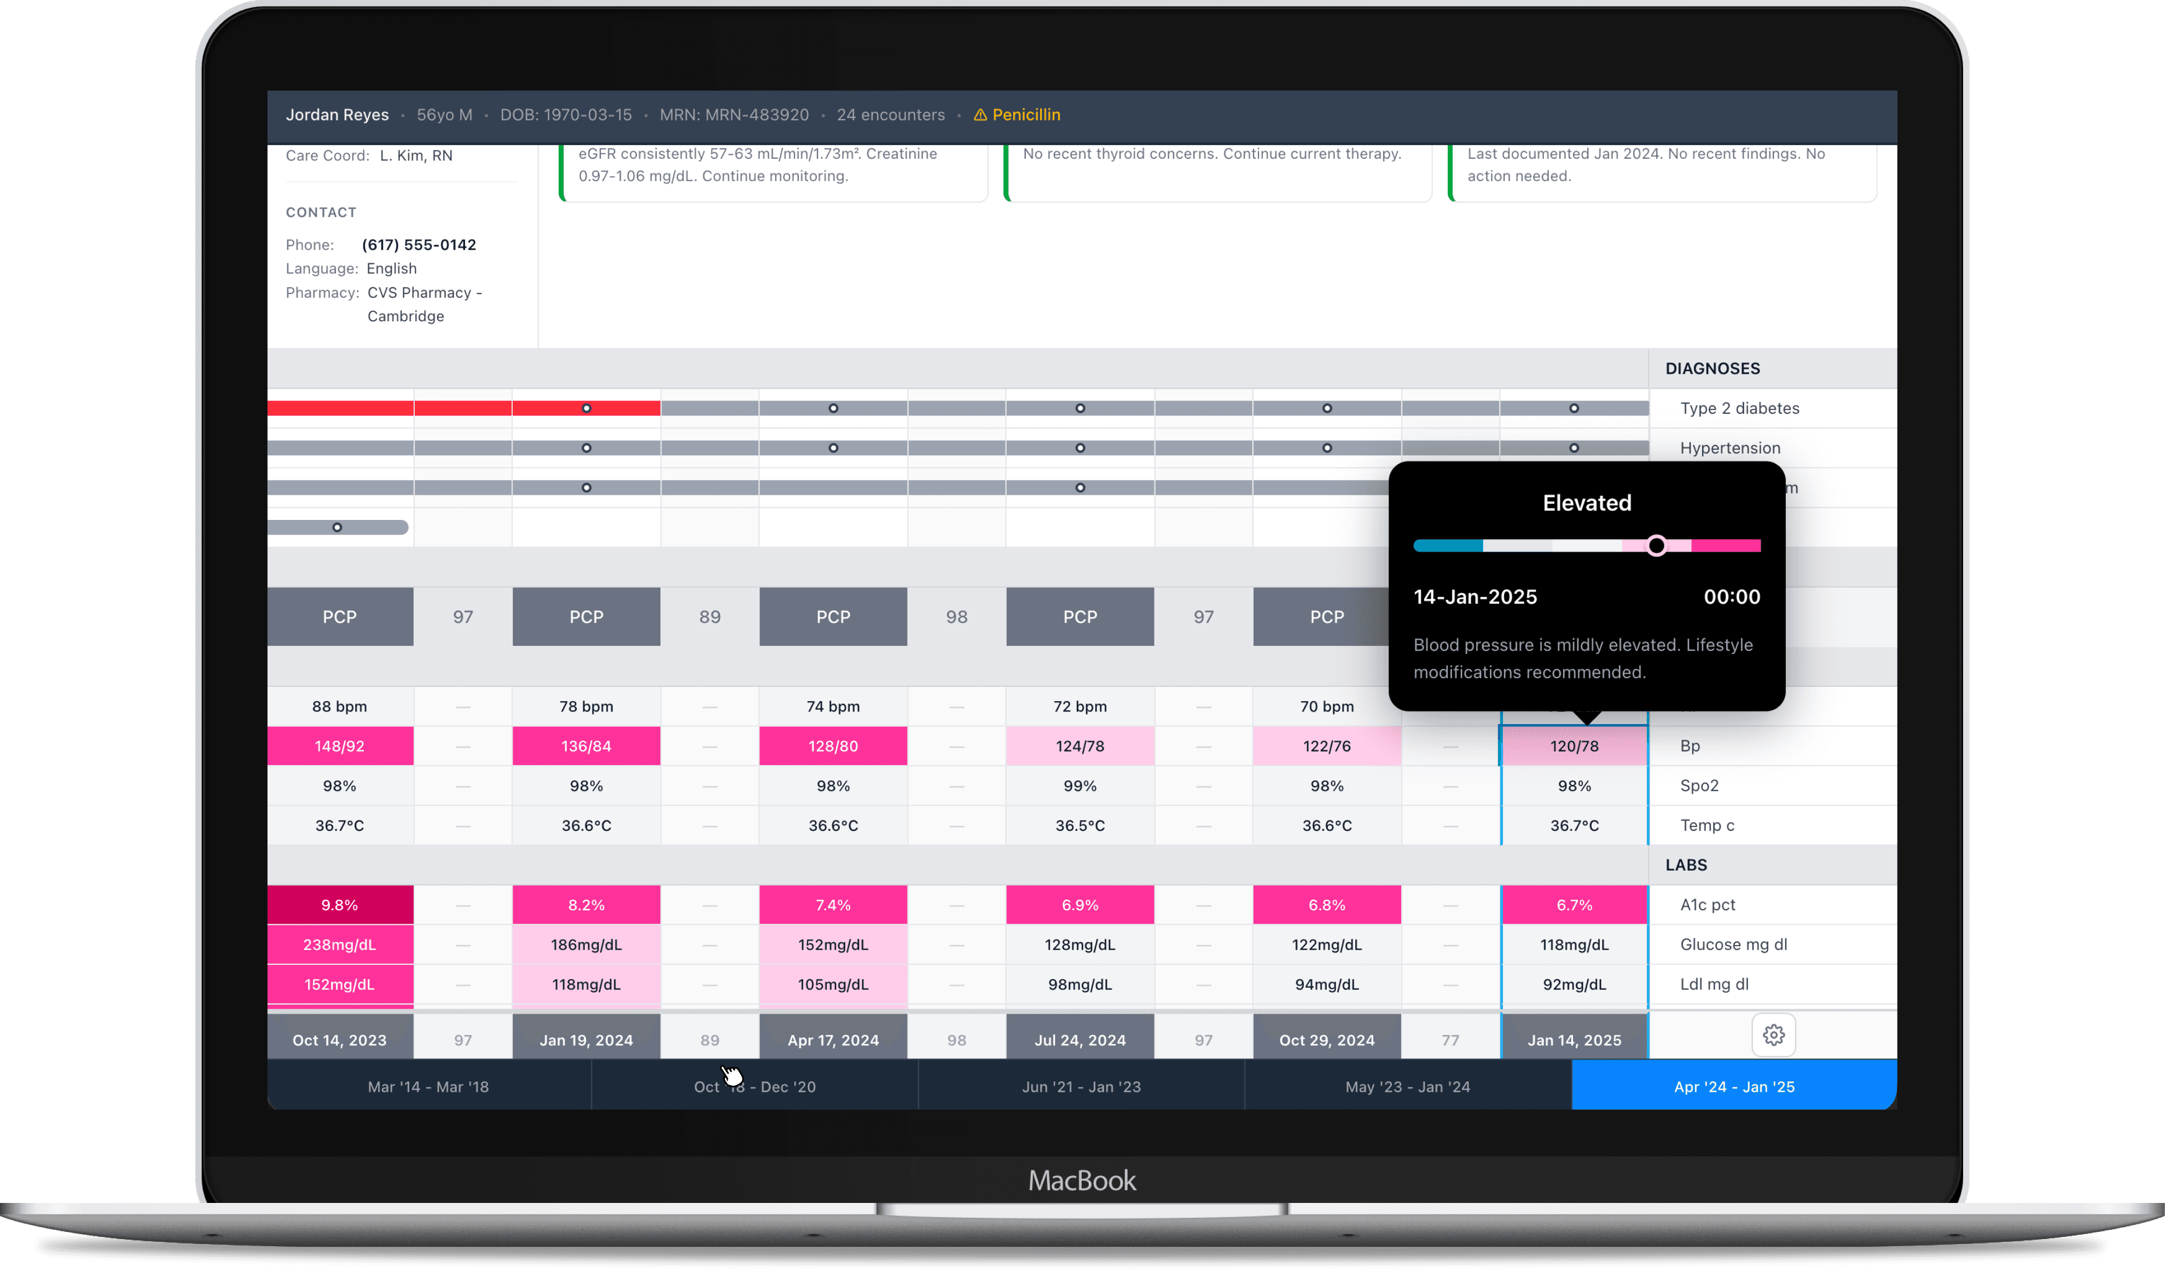Open the first PCP encounter block

[339, 617]
